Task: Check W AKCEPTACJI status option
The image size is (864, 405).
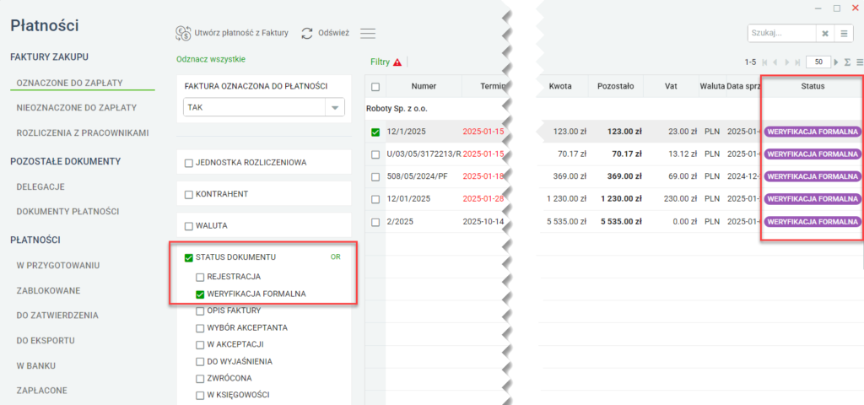Action: click(200, 345)
